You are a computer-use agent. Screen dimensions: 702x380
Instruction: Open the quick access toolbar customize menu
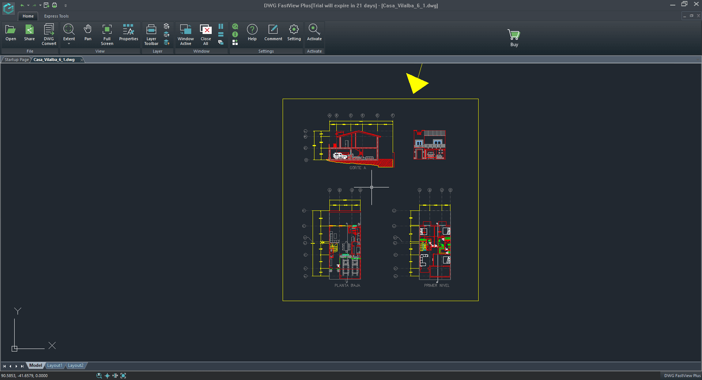click(x=65, y=5)
